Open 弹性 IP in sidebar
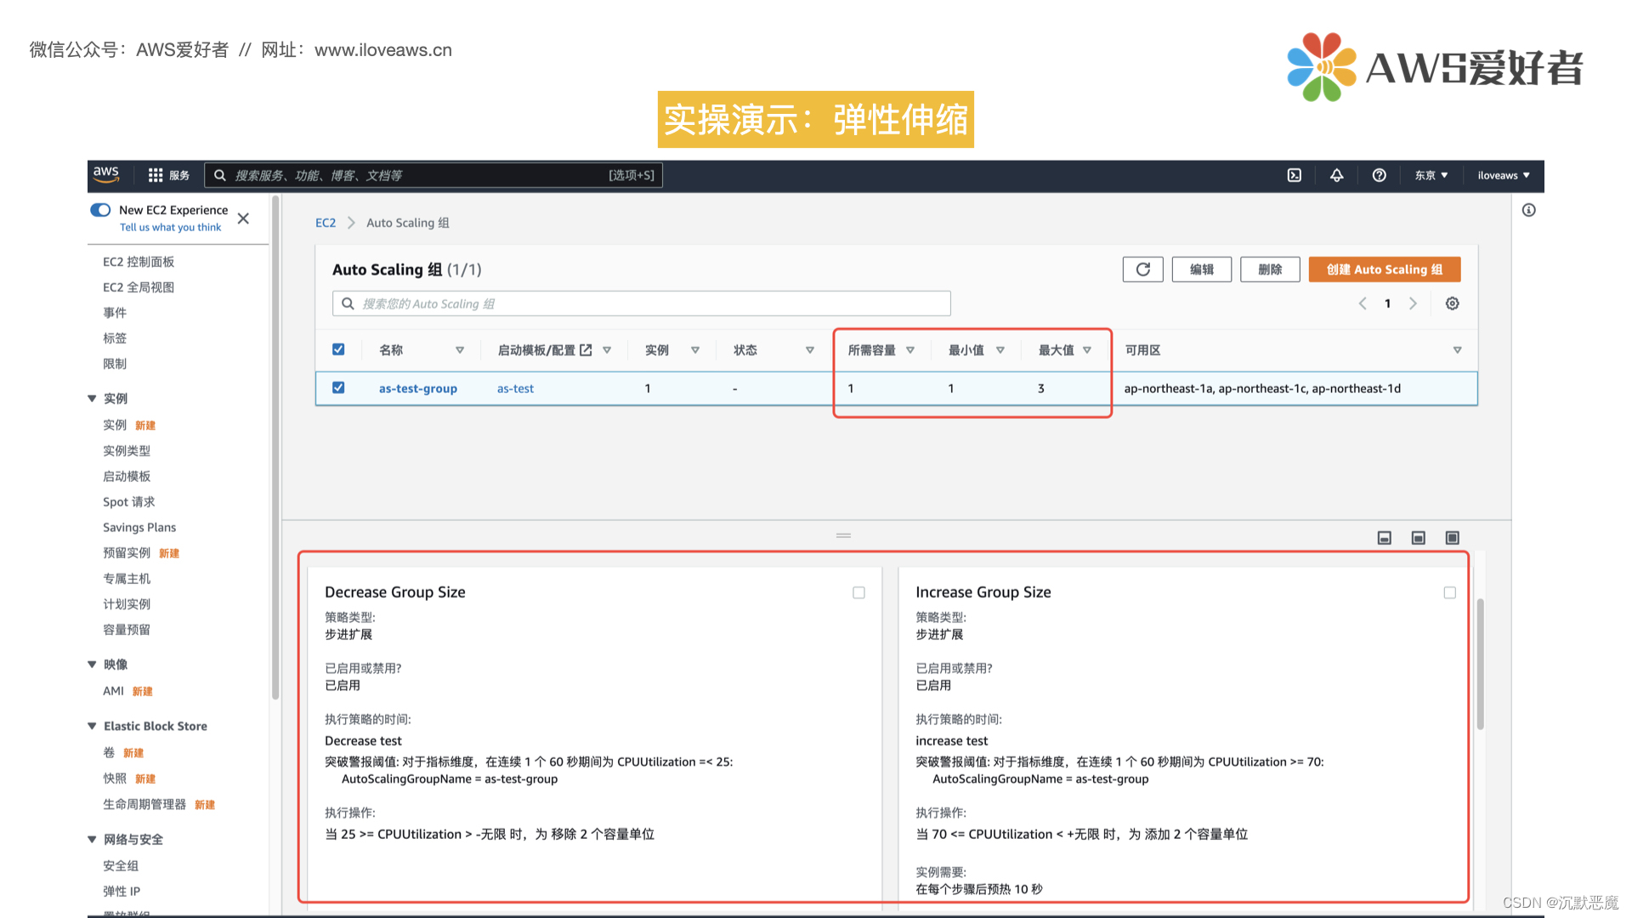The height and width of the screenshot is (918, 1632). (122, 892)
